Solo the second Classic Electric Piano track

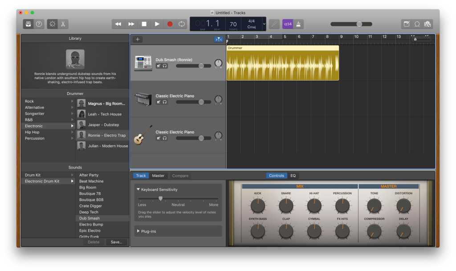tap(165, 138)
